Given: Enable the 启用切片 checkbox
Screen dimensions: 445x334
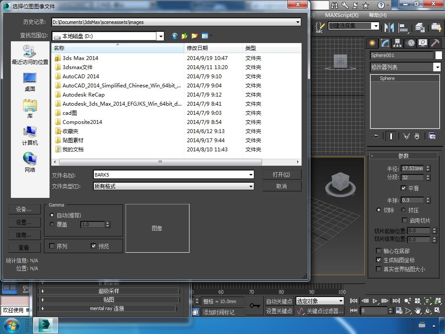Looking at the screenshot, I should [405, 220].
